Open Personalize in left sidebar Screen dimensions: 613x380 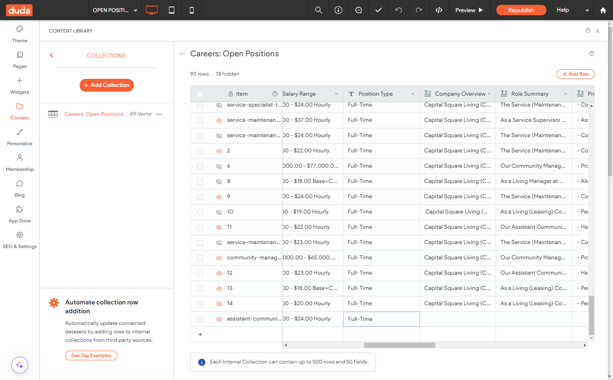tap(20, 137)
